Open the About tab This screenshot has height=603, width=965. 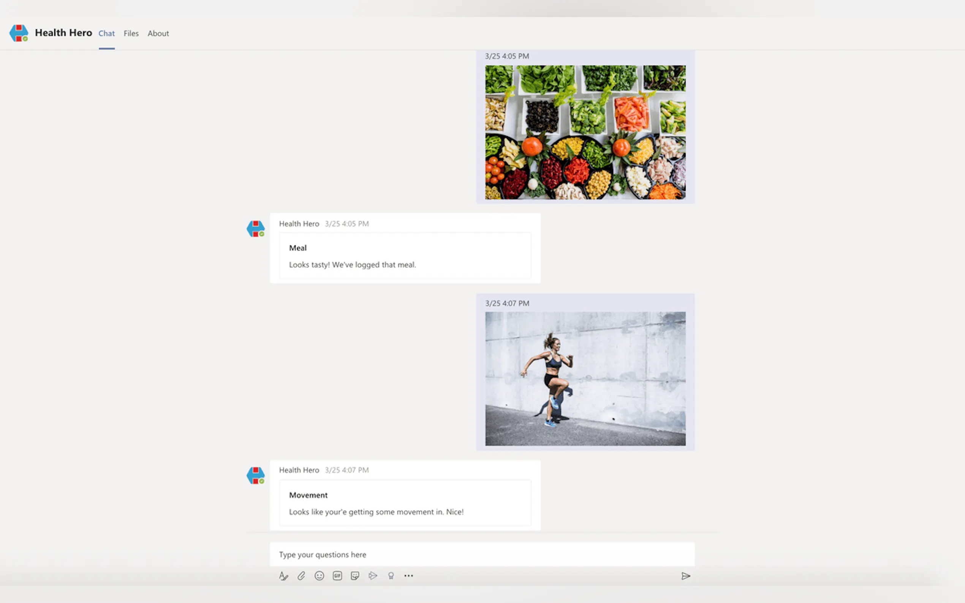pyautogui.click(x=158, y=33)
